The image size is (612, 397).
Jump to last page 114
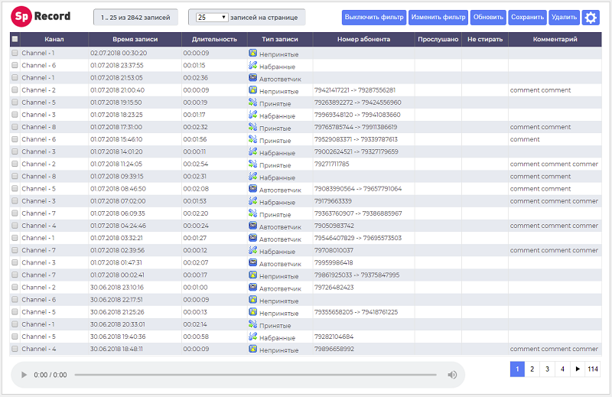coord(593,369)
